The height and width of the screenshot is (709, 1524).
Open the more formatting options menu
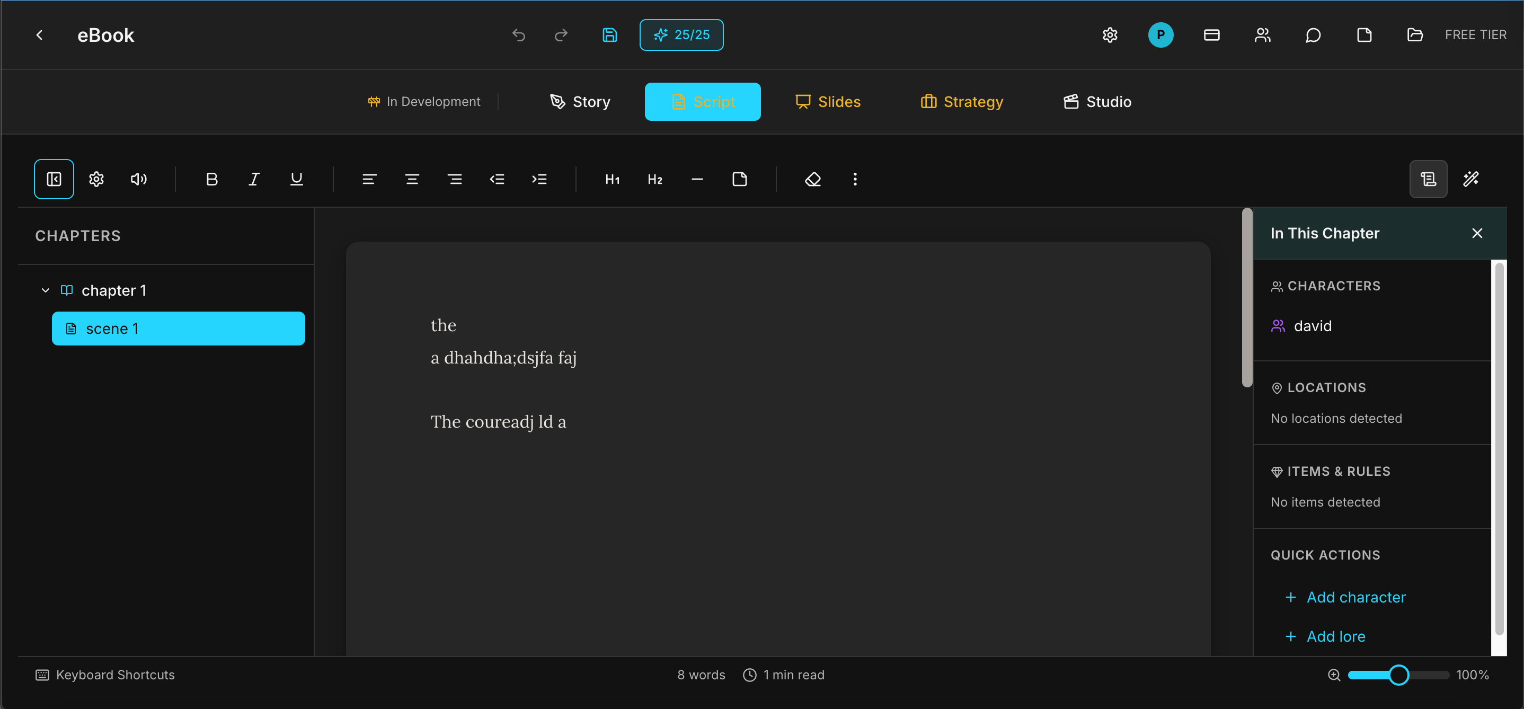coord(855,179)
